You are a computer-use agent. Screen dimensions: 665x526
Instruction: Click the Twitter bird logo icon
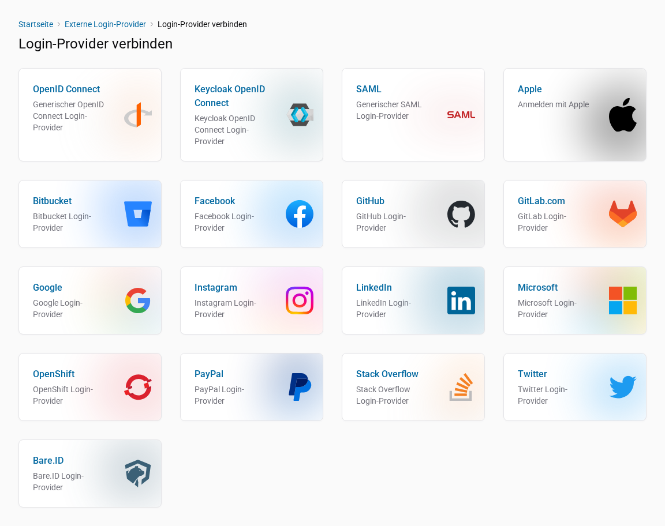tap(623, 387)
